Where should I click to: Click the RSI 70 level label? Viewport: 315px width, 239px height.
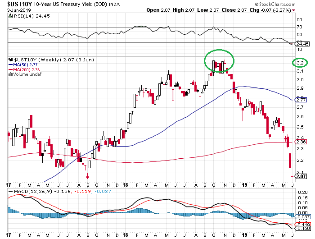click(300, 27)
